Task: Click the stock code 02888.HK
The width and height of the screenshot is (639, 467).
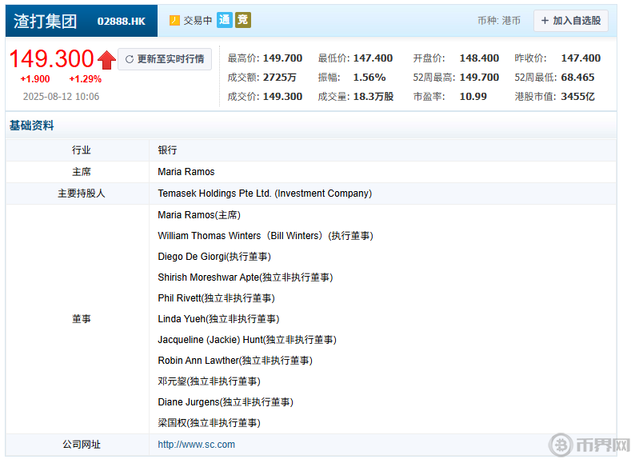Action: (x=122, y=22)
